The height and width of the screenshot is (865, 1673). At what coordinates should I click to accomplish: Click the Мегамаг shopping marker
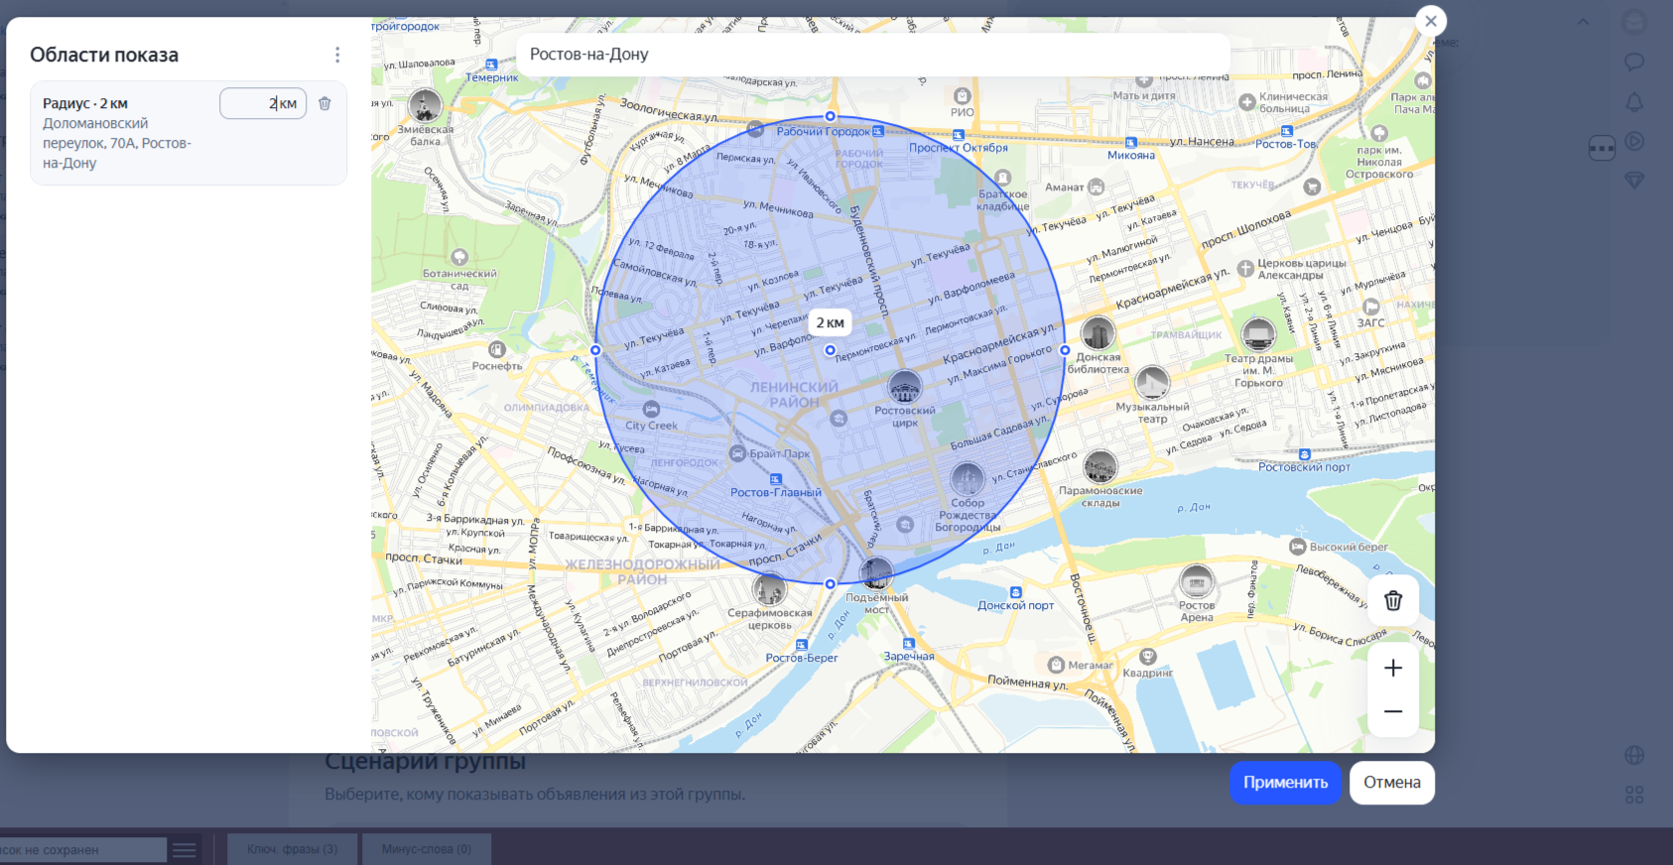click(1056, 665)
